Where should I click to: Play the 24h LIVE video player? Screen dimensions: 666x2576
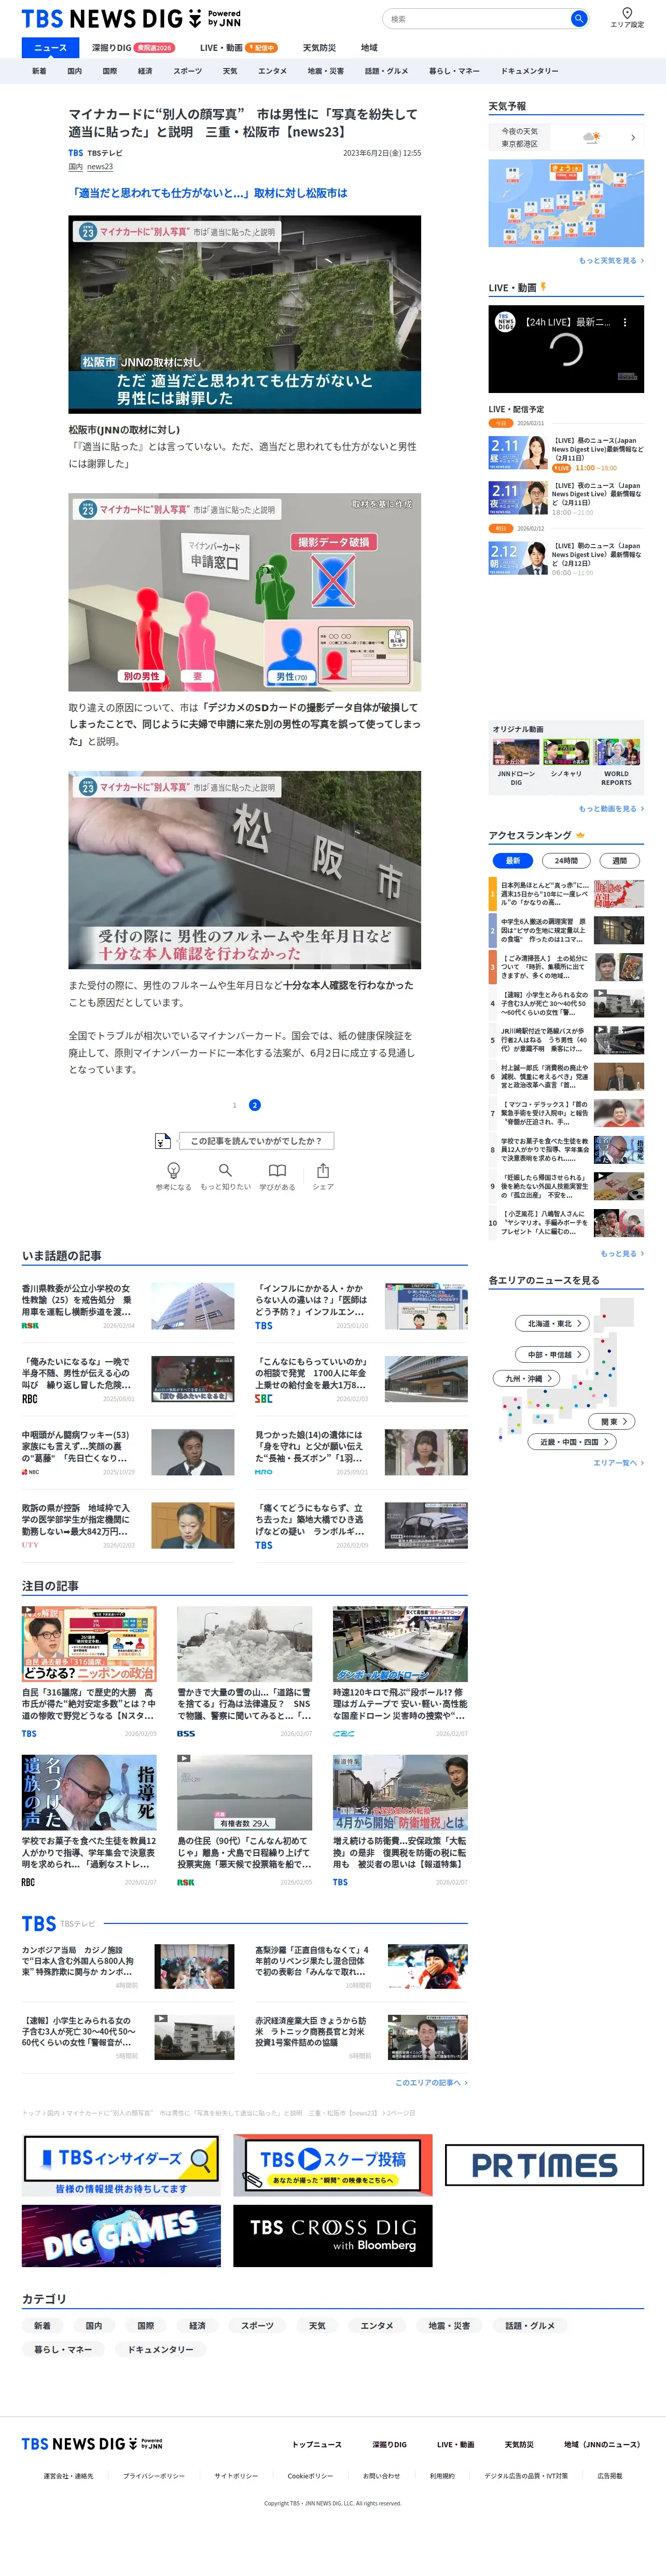click(x=566, y=349)
